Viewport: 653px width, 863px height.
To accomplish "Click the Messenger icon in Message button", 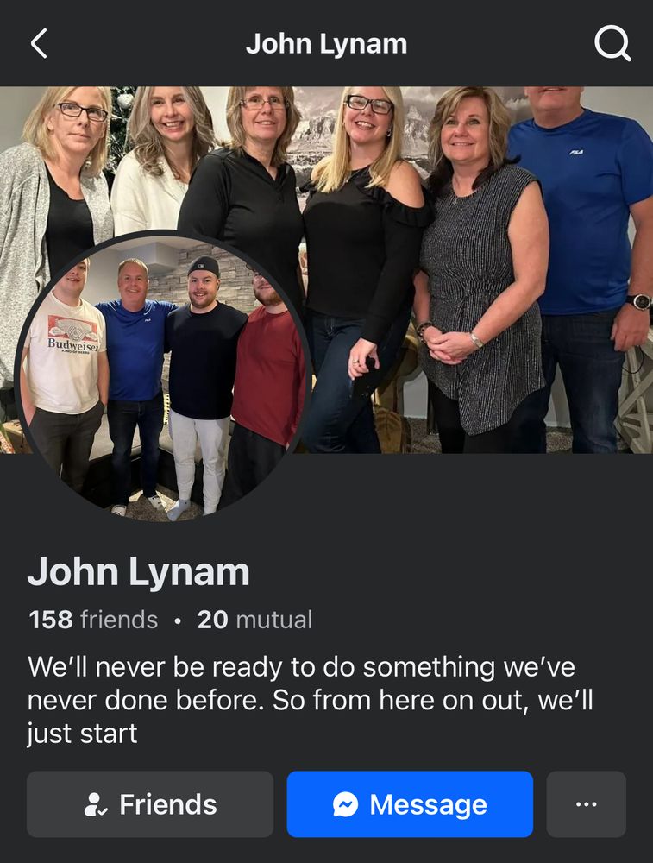I will [346, 804].
